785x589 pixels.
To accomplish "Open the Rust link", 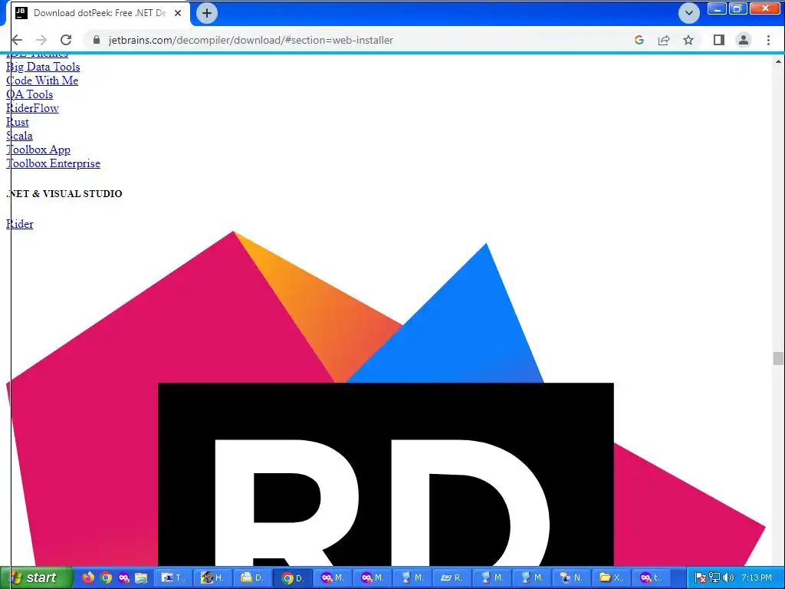I will (18, 122).
